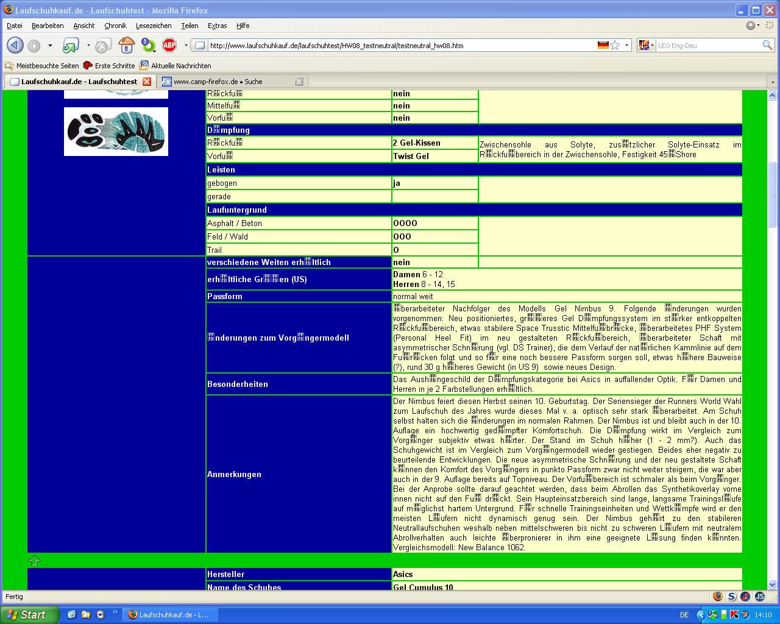
Task: Click the page's vertical scrollbar down arrow
Action: (x=773, y=584)
